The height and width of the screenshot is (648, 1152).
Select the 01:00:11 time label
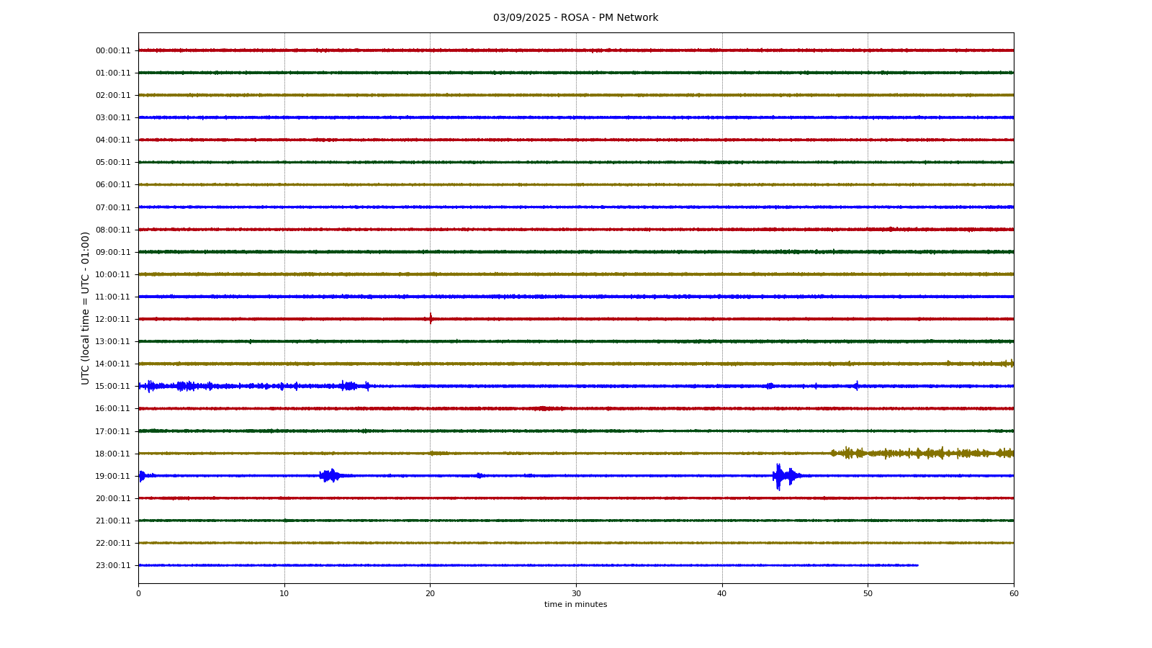(113, 73)
